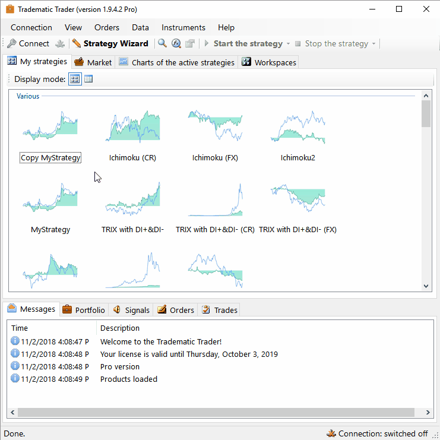Click the 'Done.' status bar text
This screenshot has height=440, width=440.
pyautogui.click(x=14, y=433)
